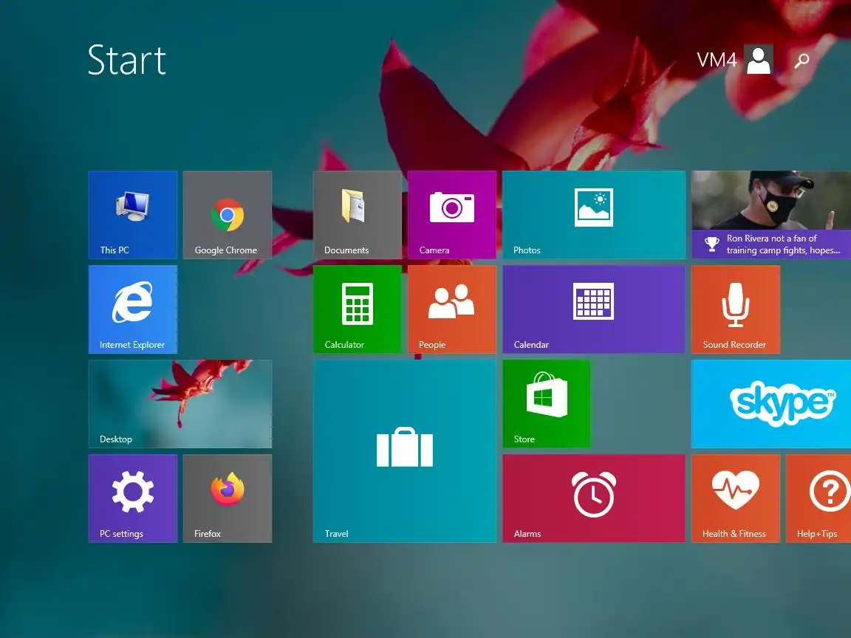This screenshot has height=638, width=851.
Task: Open the Photos app tile
Action: [594, 215]
